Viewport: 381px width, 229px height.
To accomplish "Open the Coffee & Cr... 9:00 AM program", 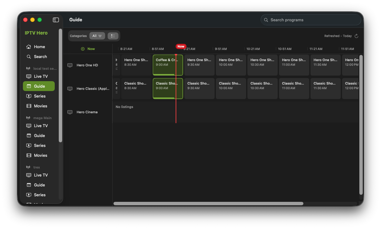I will coord(168,65).
